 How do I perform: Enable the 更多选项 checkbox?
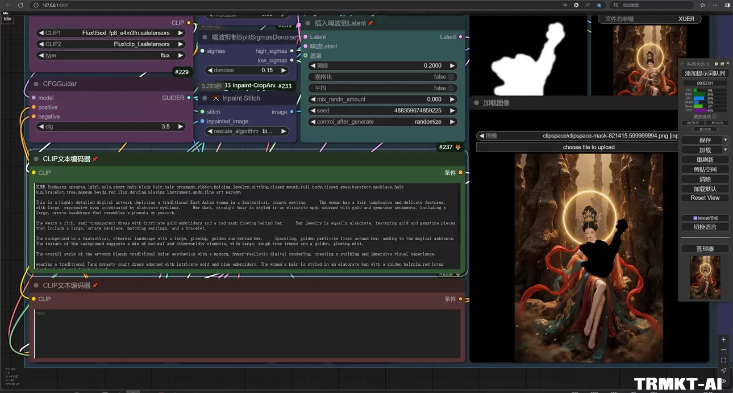[x=714, y=116]
